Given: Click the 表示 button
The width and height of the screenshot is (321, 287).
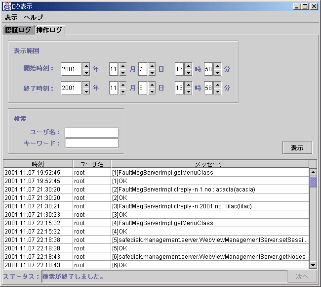Looking at the screenshot, I should (297, 147).
